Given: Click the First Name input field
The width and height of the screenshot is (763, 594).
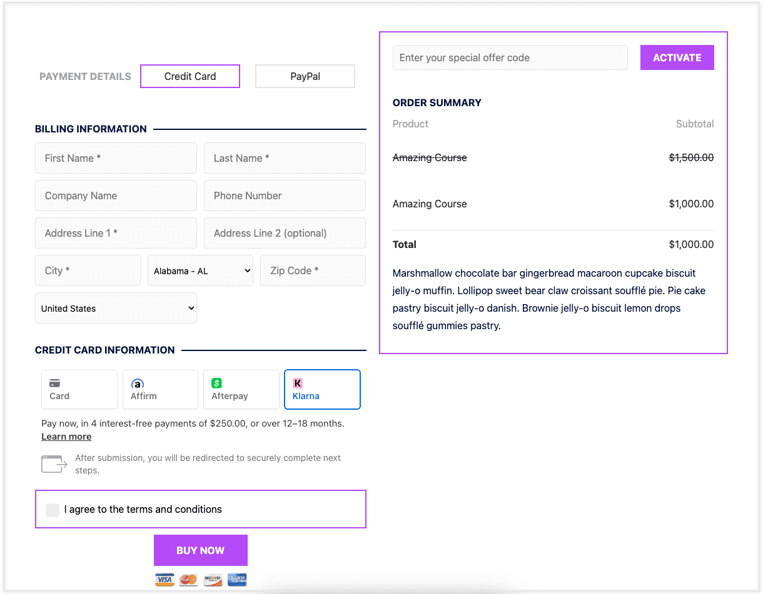Looking at the screenshot, I should pos(116,158).
